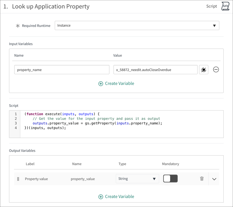
Task: Click the plus icon of Input Create Variable
Action: (x=101, y=83)
